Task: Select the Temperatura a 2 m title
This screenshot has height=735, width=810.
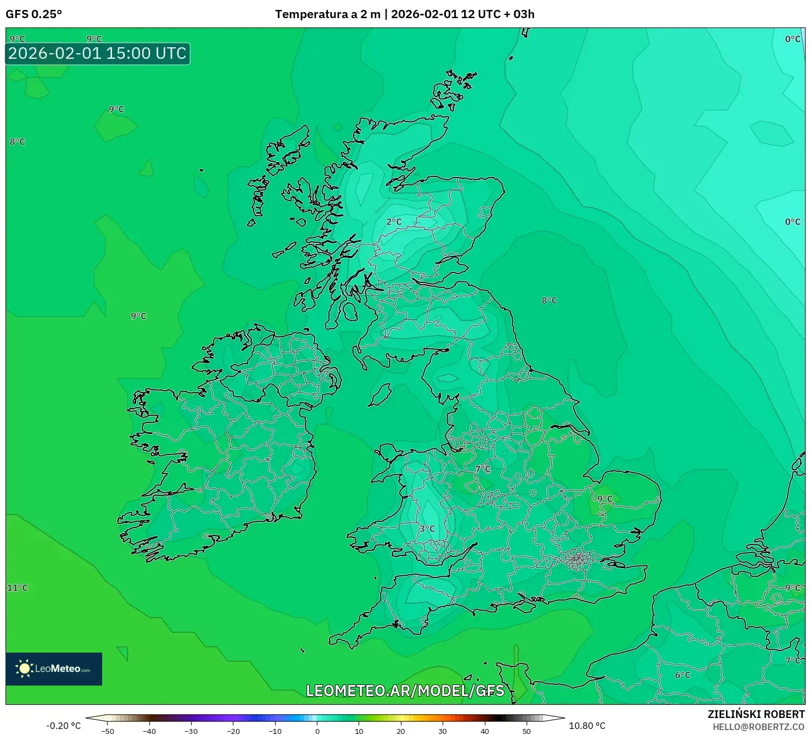Action: (328, 15)
